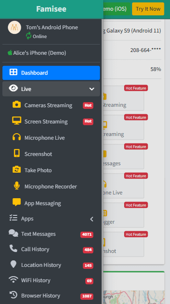This screenshot has width=170, height=304.
Task: Click the 1087 badge on Browser History
Action: [87, 296]
